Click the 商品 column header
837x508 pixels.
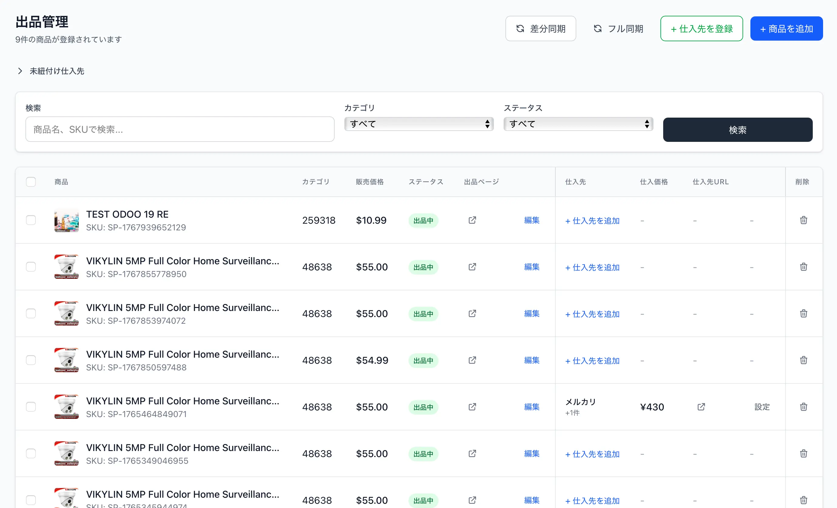point(61,182)
